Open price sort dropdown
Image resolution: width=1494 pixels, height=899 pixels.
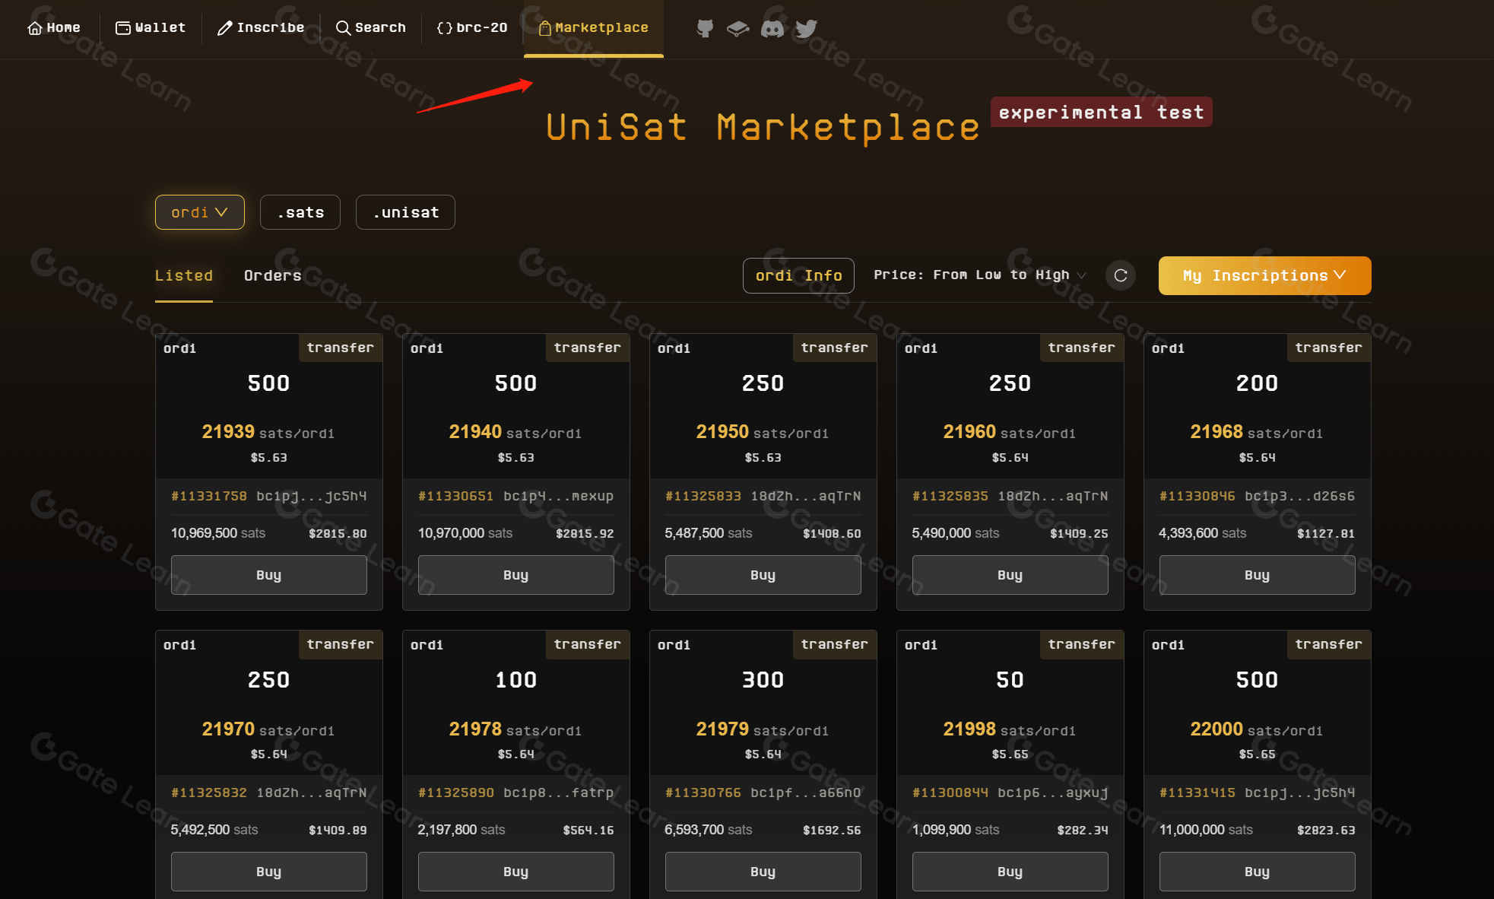(x=980, y=275)
